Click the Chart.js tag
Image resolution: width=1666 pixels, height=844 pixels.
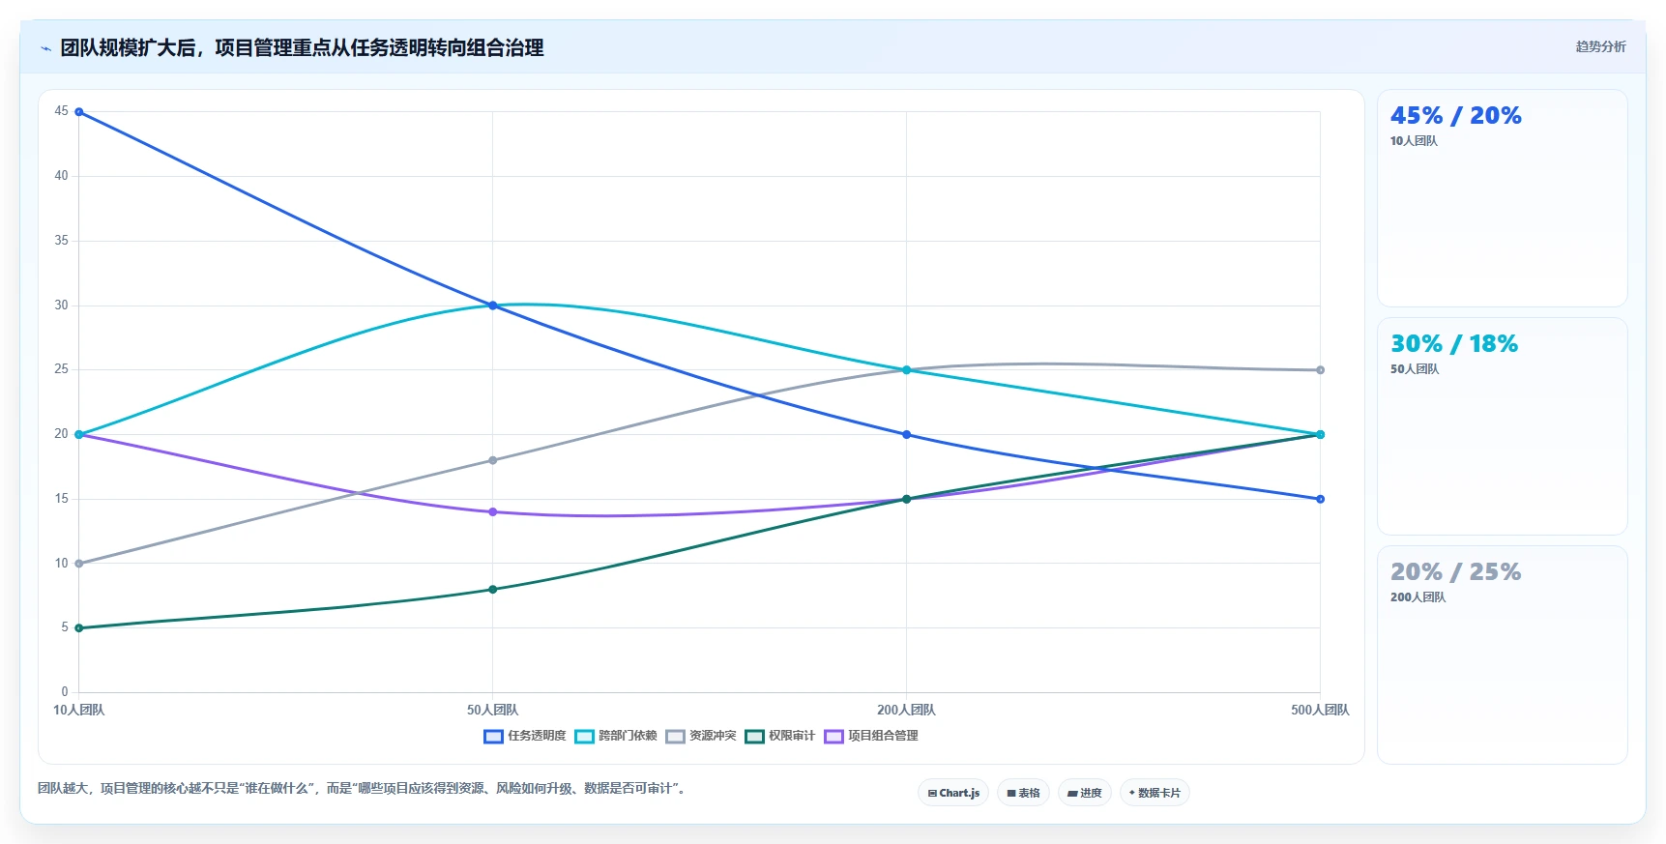click(x=953, y=793)
